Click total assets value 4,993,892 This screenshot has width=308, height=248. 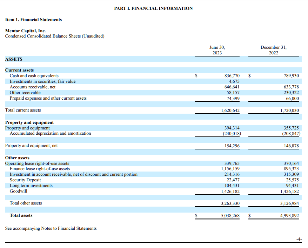(289, 216)
